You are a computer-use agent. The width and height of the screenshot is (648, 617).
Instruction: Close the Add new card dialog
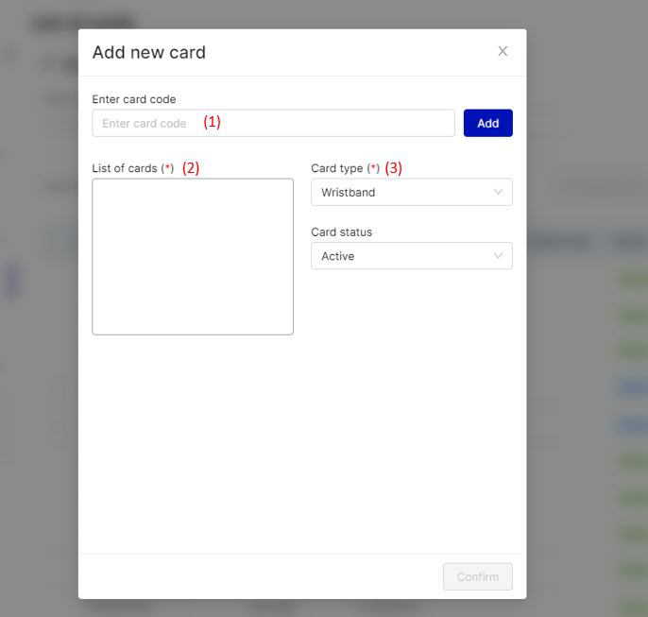503,51
